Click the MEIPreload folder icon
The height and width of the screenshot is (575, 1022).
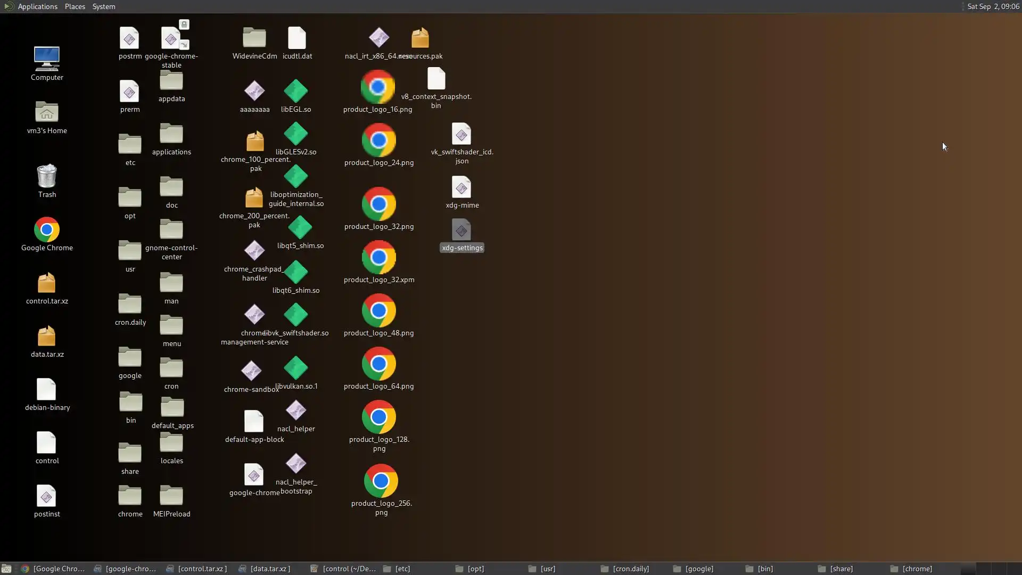click(x=171, y=496)
